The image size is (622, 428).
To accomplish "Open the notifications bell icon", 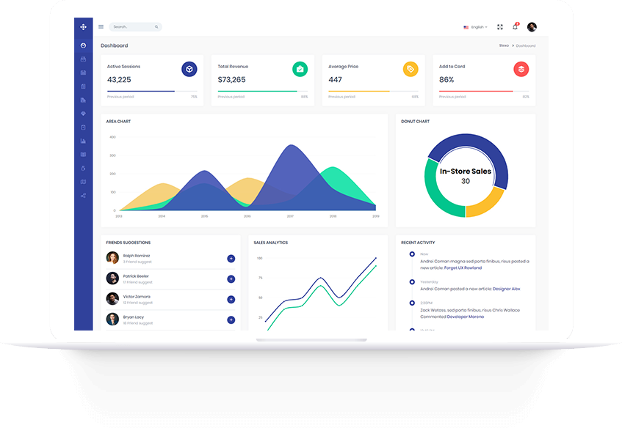I will tap(515, 26).
